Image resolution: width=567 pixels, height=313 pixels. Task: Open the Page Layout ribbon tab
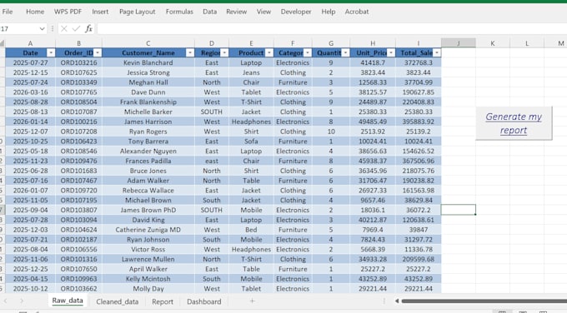pos(138,12)
